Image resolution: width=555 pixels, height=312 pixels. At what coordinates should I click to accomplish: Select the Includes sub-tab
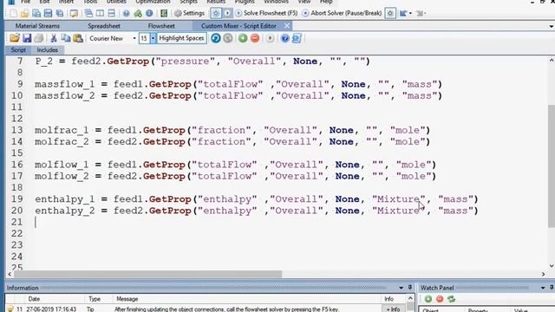tap(47, 50)
